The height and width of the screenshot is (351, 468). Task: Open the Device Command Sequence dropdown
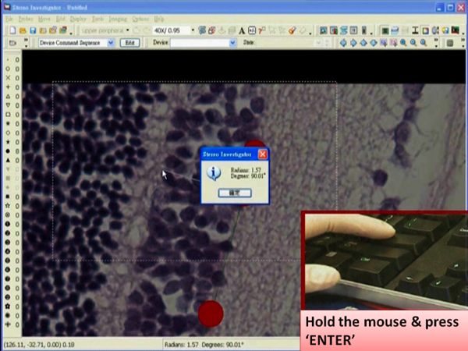click(110, 43)
